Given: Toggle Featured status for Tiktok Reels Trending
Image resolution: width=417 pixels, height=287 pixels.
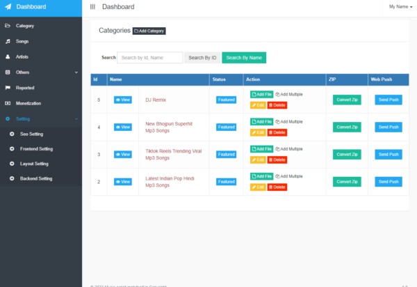Looking at the screenshot, I should pyautogui.click(x=227, y=154).
